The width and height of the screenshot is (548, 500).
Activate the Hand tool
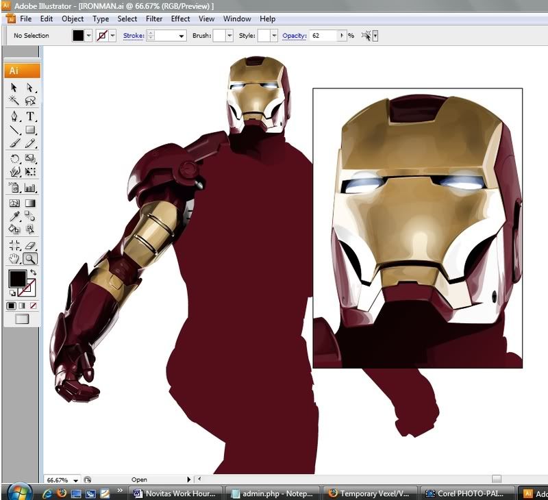pyautogui.click(x=14, y=258)
